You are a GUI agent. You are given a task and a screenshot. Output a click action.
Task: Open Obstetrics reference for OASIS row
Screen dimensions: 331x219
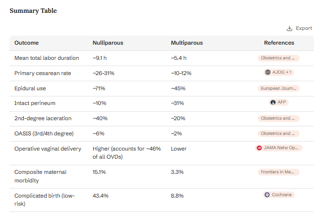[278, 133]
